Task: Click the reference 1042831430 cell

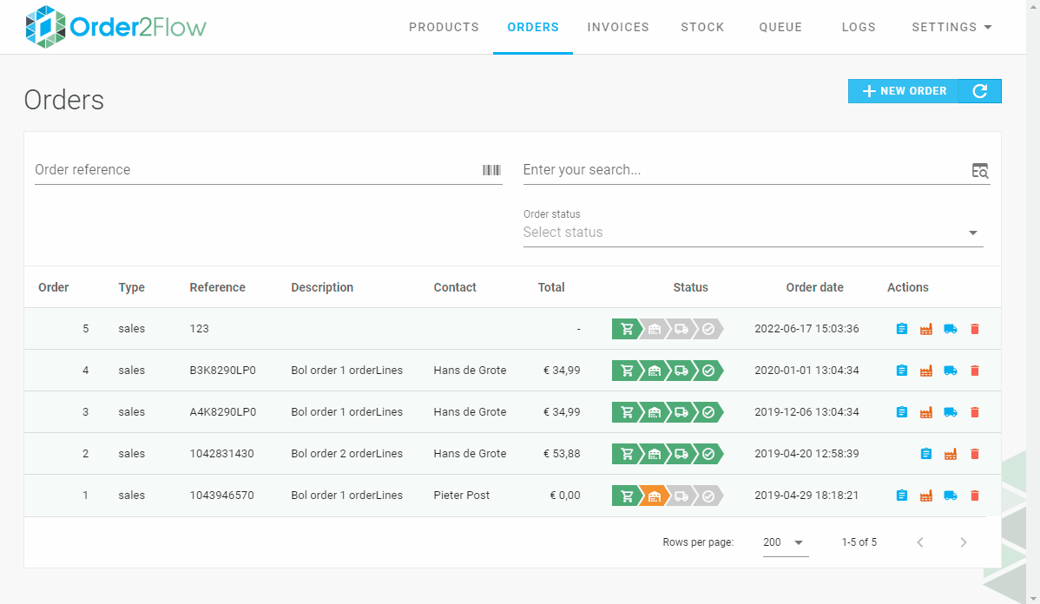Action: point(221,454)
